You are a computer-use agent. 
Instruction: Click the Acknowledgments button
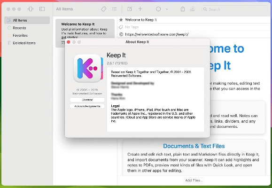coord(87,106)
